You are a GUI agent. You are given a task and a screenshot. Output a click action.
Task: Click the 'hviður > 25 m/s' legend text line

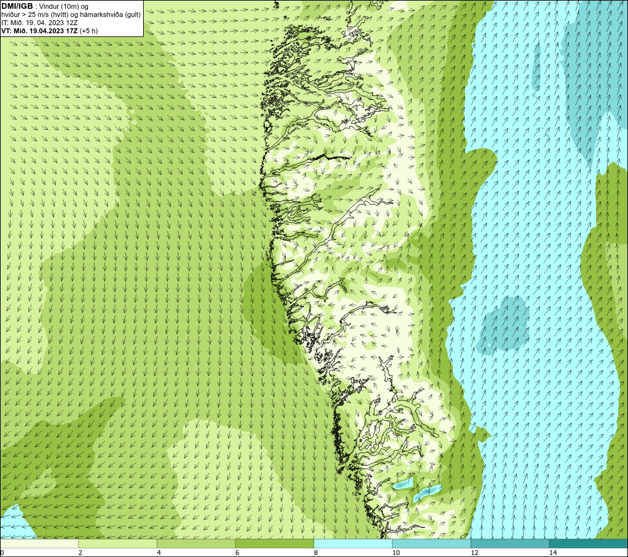click(71, 15)
